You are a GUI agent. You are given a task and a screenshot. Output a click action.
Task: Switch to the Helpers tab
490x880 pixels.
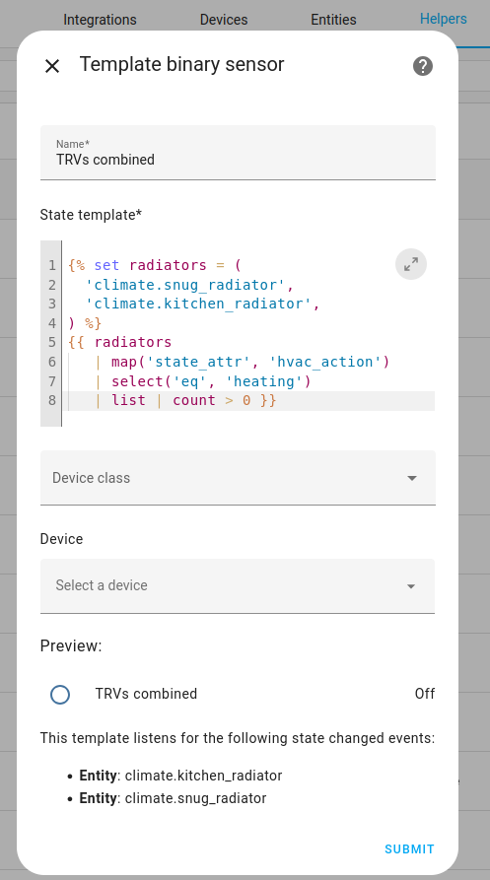pos(444,19)
